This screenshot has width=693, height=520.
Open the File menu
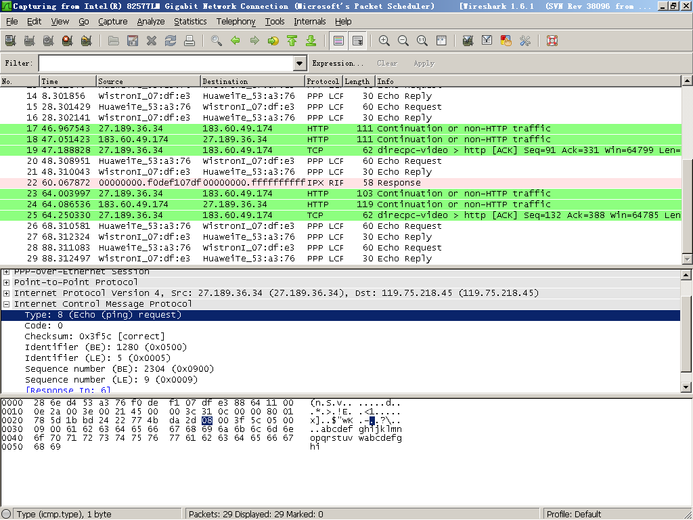tap(12, 21)
